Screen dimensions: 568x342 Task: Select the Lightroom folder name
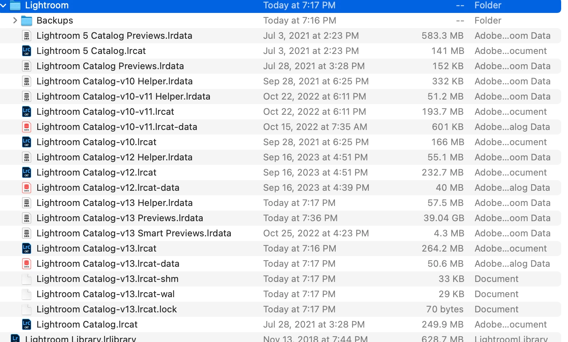pos(47,5)
